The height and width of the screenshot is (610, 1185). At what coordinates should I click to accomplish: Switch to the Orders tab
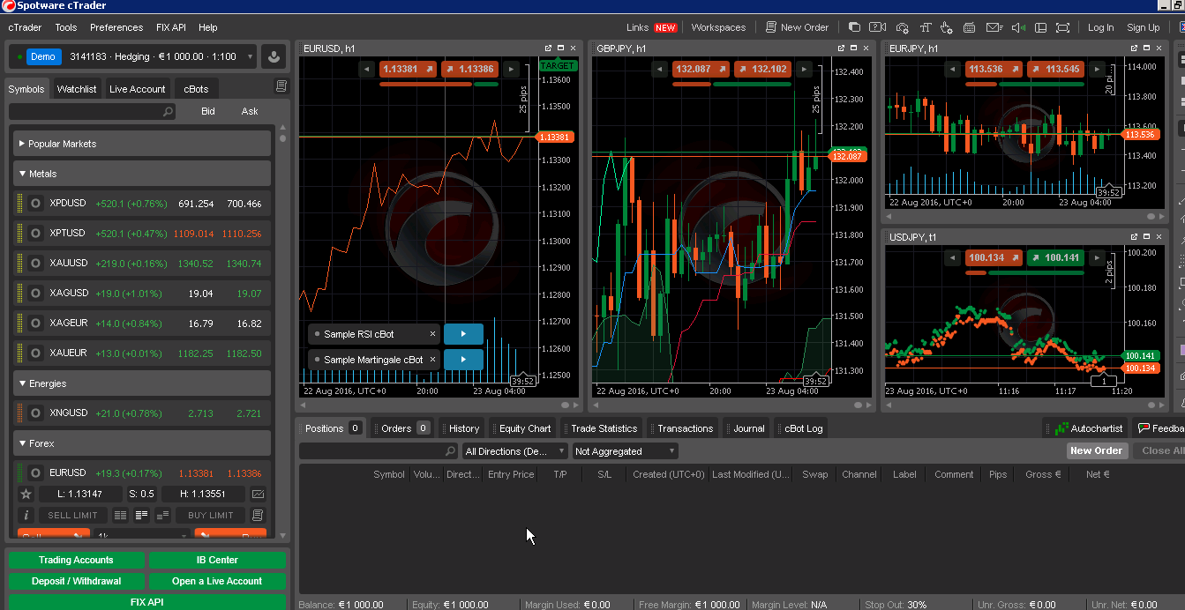(403, 428)
